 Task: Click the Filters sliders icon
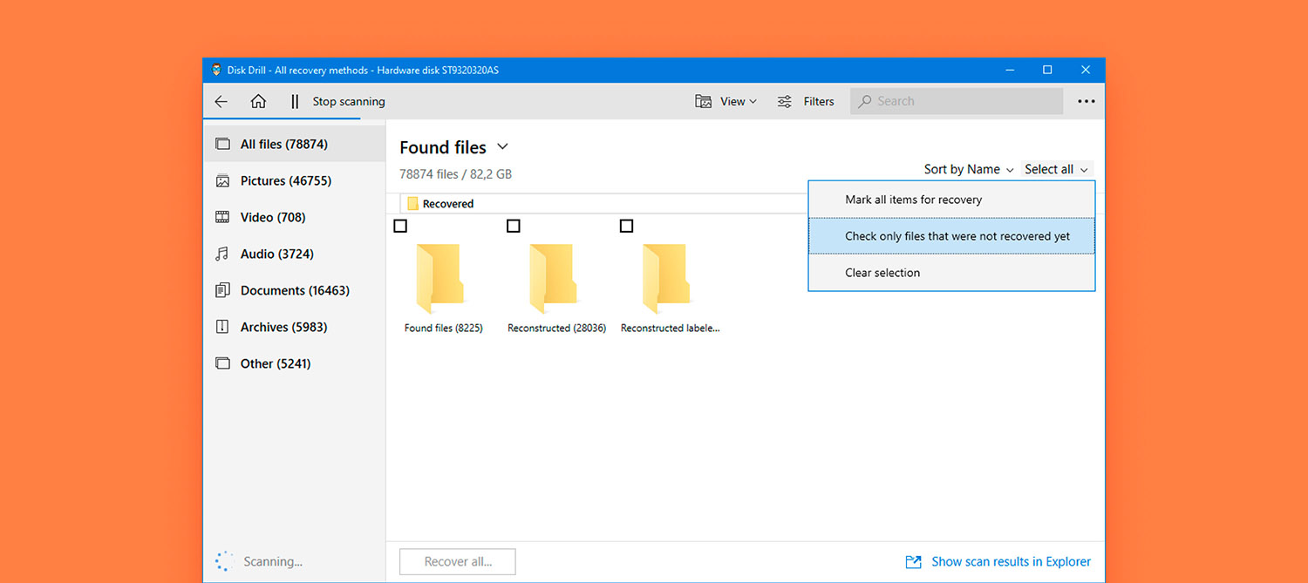click(785, 102)
